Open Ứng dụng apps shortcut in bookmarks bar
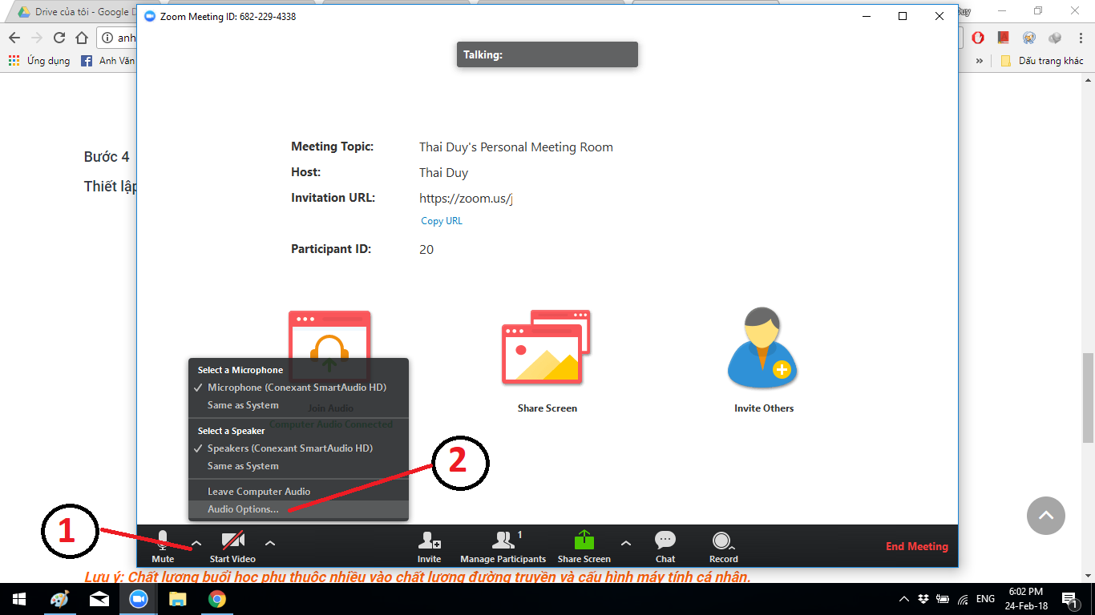The height and width of the screenshot is (615, 1095). (38, 61)
